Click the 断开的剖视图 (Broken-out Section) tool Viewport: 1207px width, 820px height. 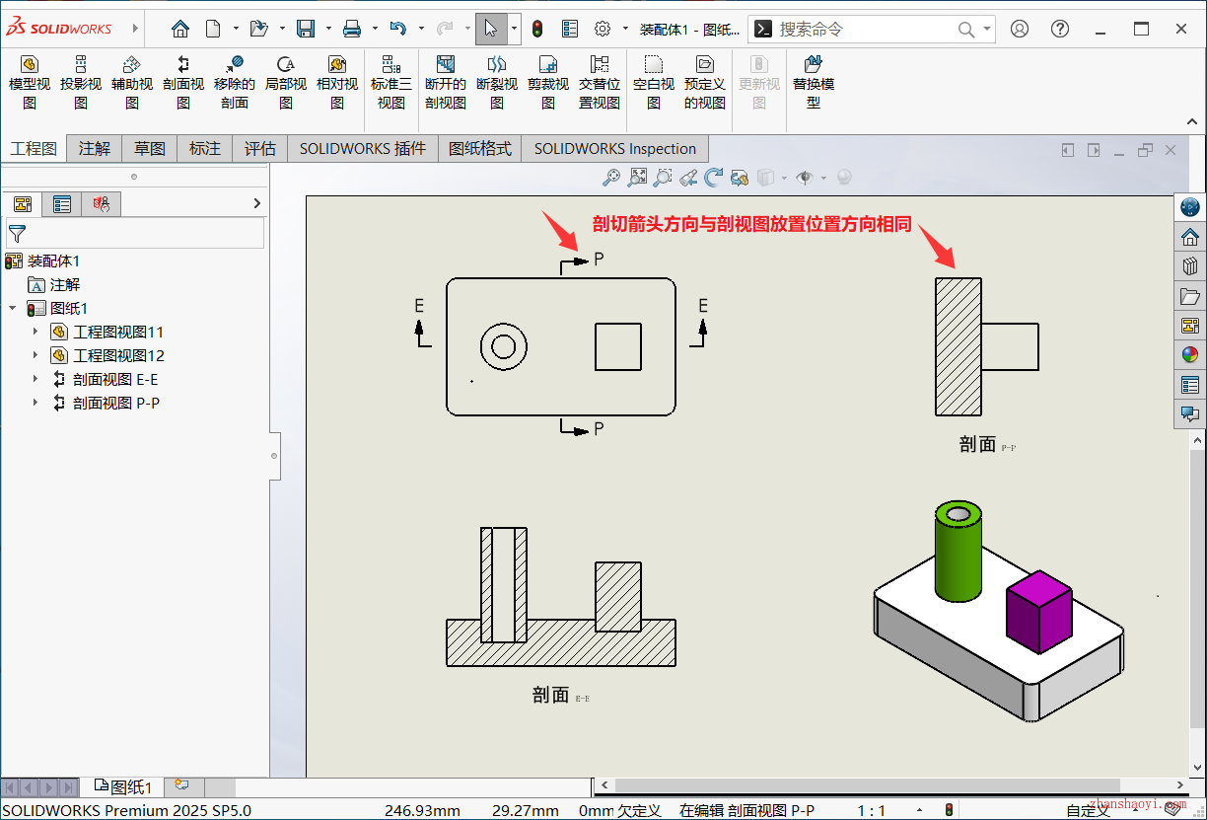tap(446, 82)
